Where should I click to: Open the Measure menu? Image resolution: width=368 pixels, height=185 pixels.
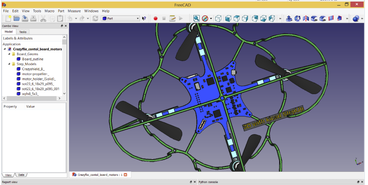[x=74, y=11]
